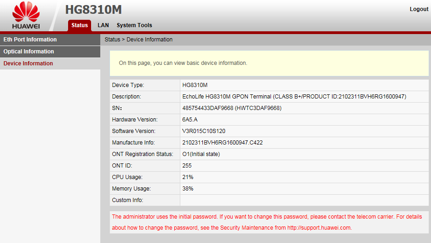Screen dimensions: 431x243
Task: Click the ONT Registration Status label
Action: (143, 154)
